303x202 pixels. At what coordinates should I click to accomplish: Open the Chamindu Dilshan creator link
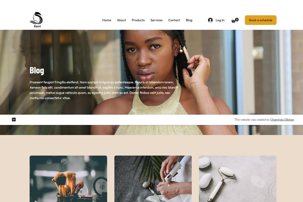(x=282, y=120)
